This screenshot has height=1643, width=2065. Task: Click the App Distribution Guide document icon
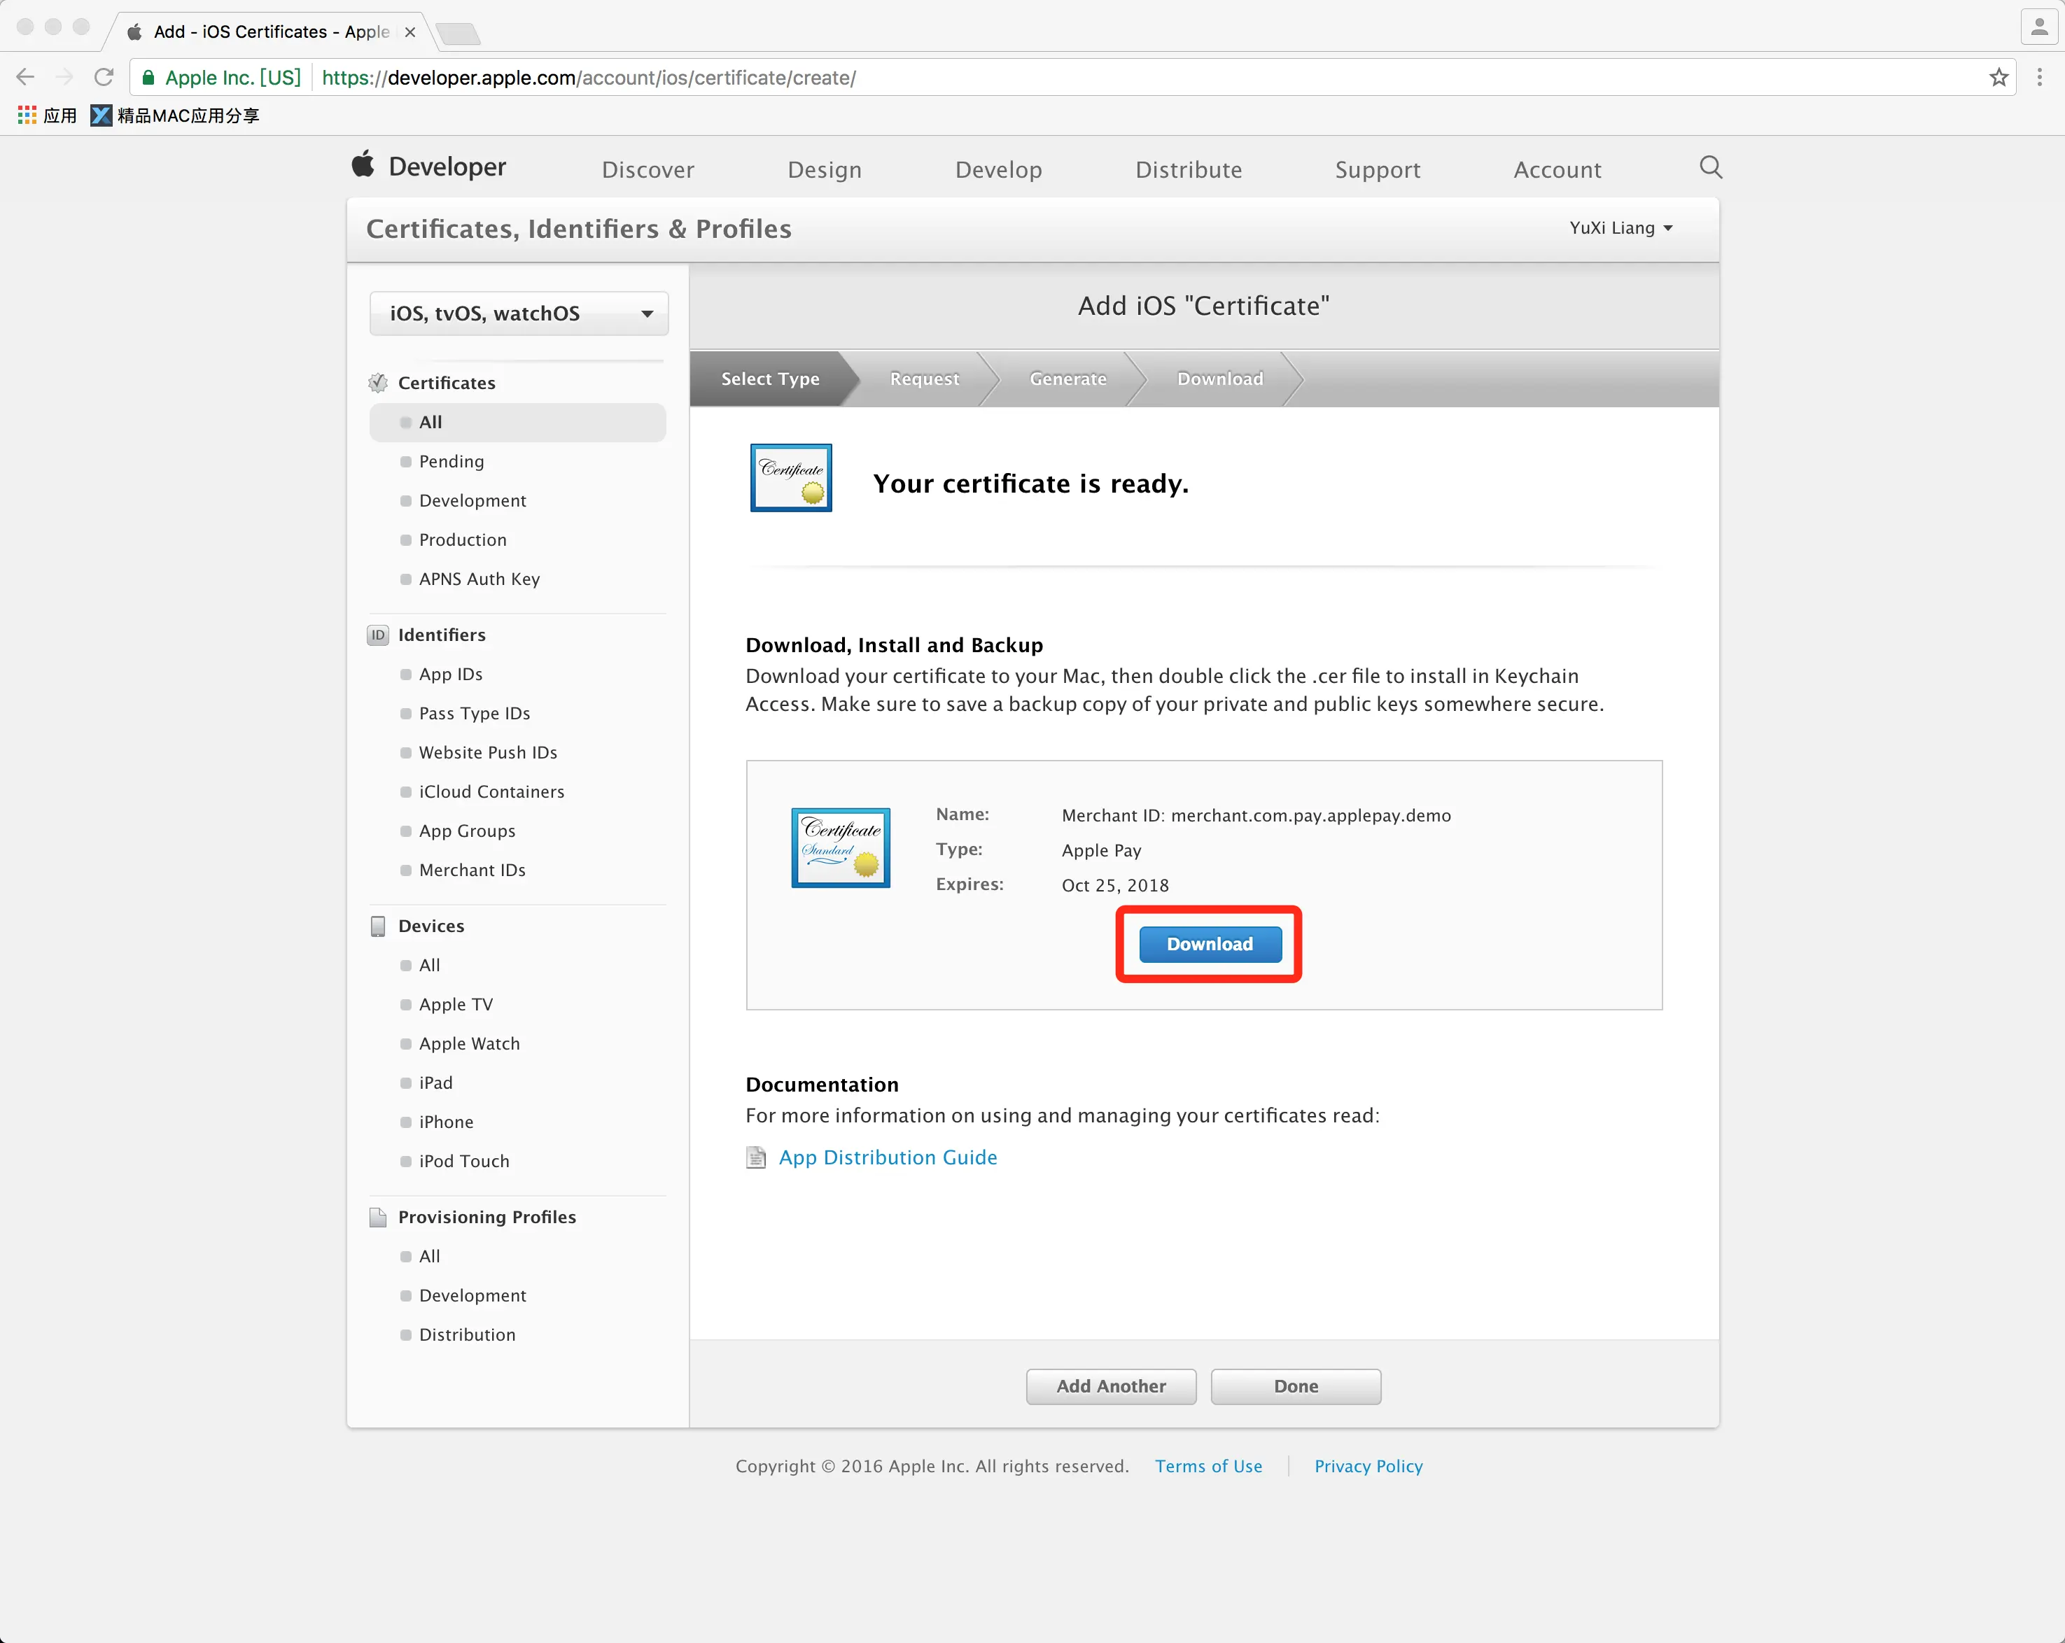[x=756, y=1157]
